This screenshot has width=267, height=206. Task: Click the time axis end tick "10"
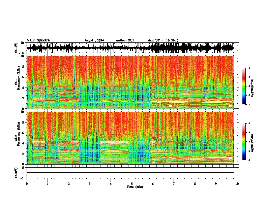coord(237,184)
